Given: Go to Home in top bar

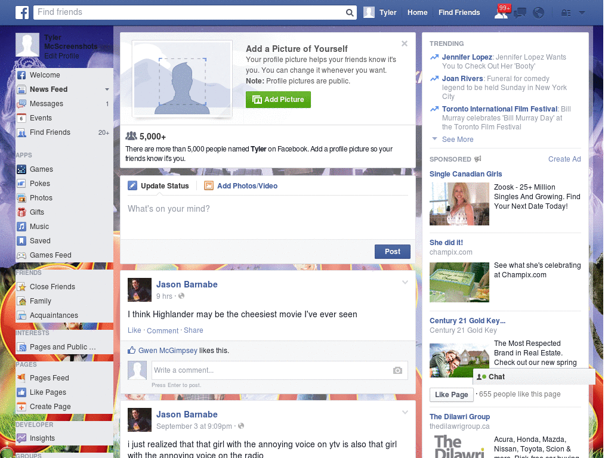Looking at the screenshot, I should point(417,13).
